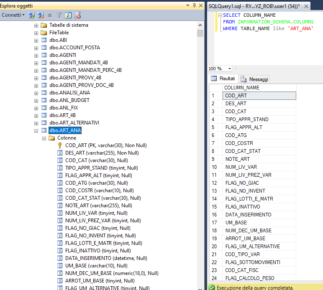Click the query completed status icon
This screenshot has width=323, height=290.
(x=212, y=287)
